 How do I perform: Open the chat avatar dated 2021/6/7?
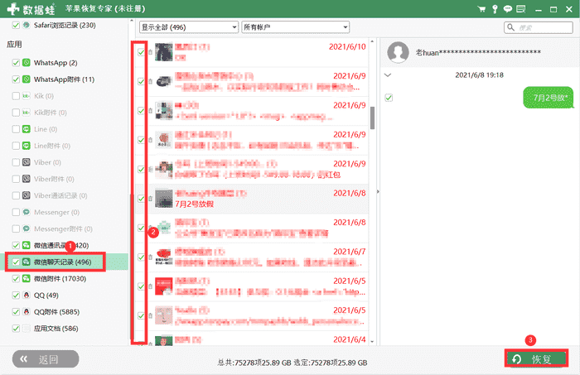(164, 257)
